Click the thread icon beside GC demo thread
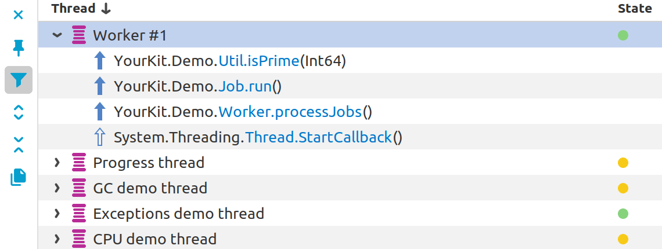662x249 pixels. click(x=79, y=188)
